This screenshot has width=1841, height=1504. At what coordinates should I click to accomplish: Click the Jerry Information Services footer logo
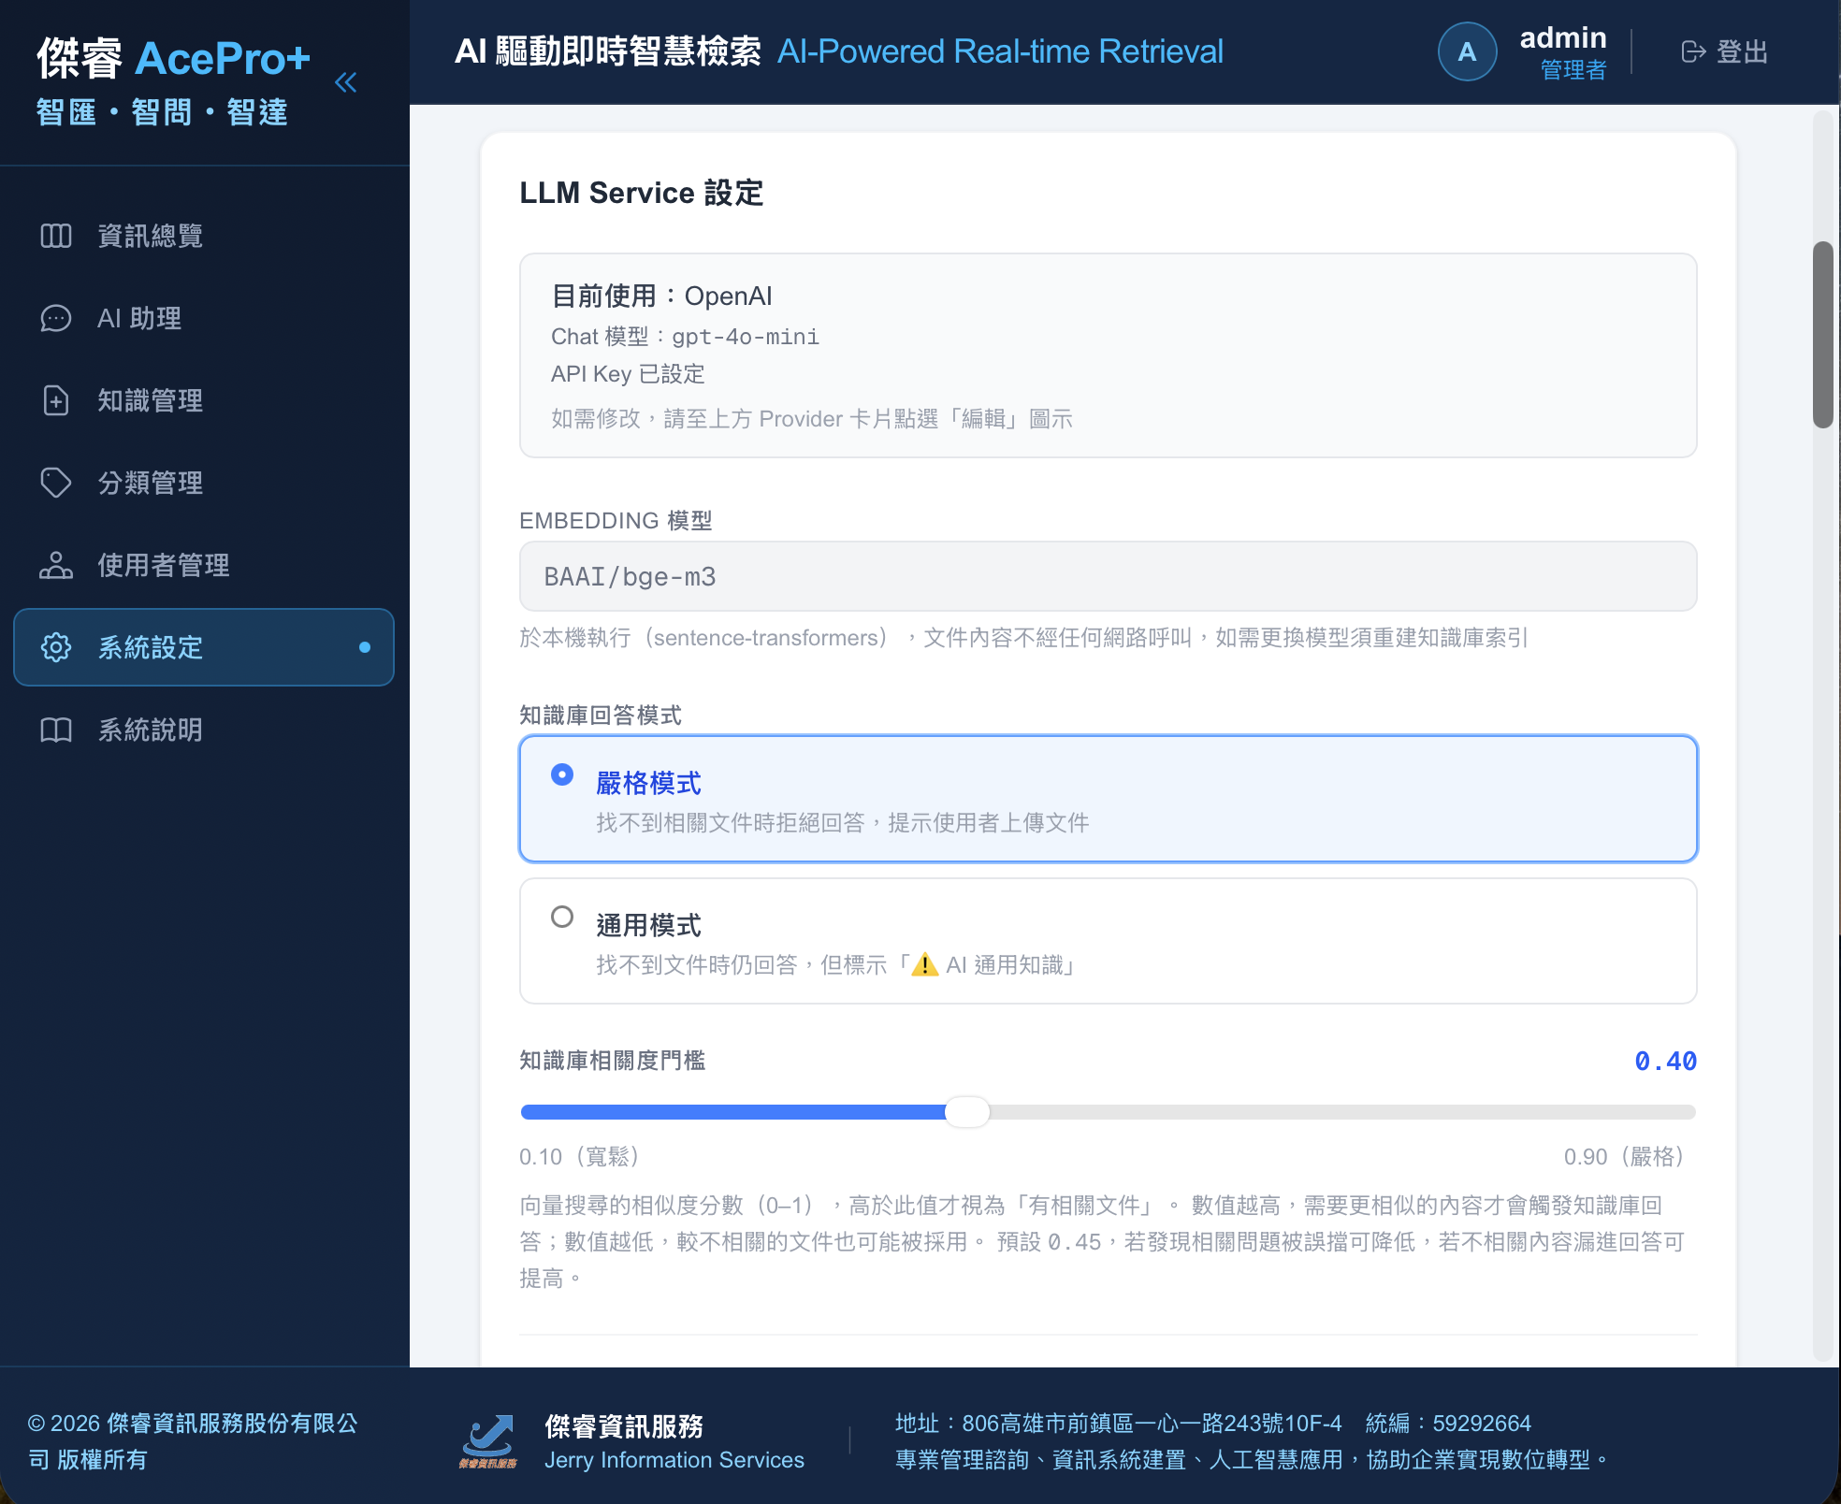pyautogui.click(x=488, y=1442)
